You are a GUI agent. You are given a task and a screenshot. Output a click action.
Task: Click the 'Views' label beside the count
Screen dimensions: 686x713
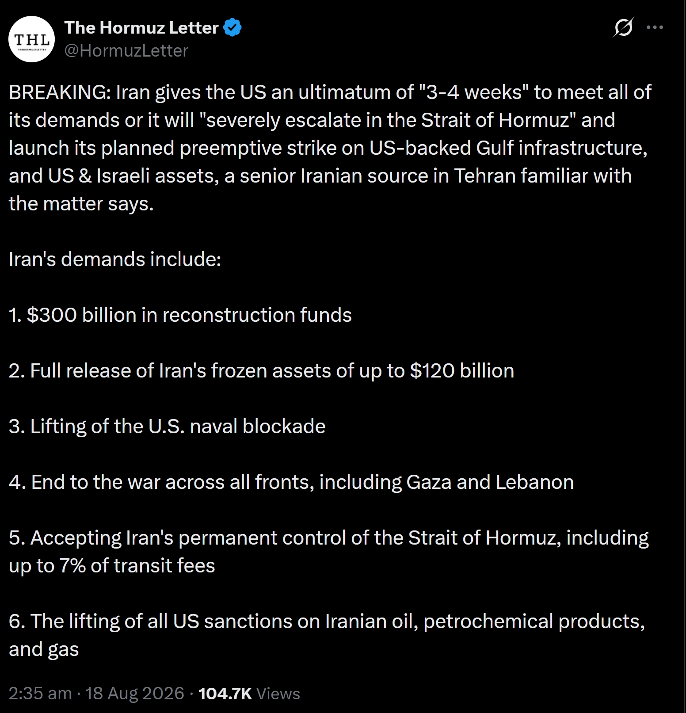tap(278, 693)
